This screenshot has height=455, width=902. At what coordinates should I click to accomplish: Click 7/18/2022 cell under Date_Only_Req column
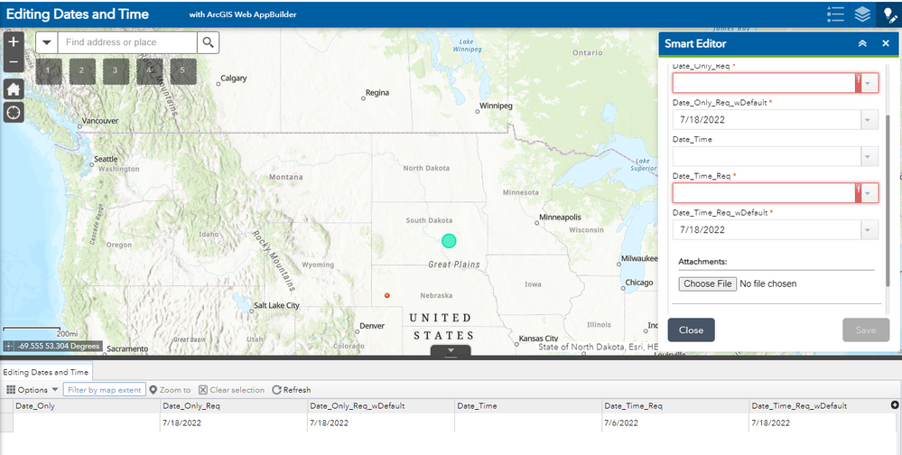tap(234, 422)
